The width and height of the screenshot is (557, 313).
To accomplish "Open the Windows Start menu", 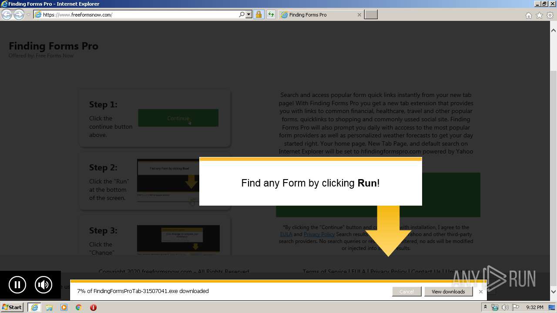I will 12,307.
